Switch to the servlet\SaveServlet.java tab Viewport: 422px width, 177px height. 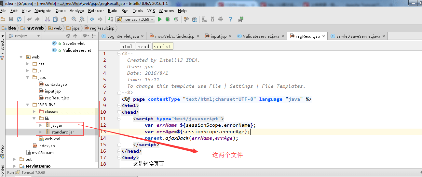point(358,36)
